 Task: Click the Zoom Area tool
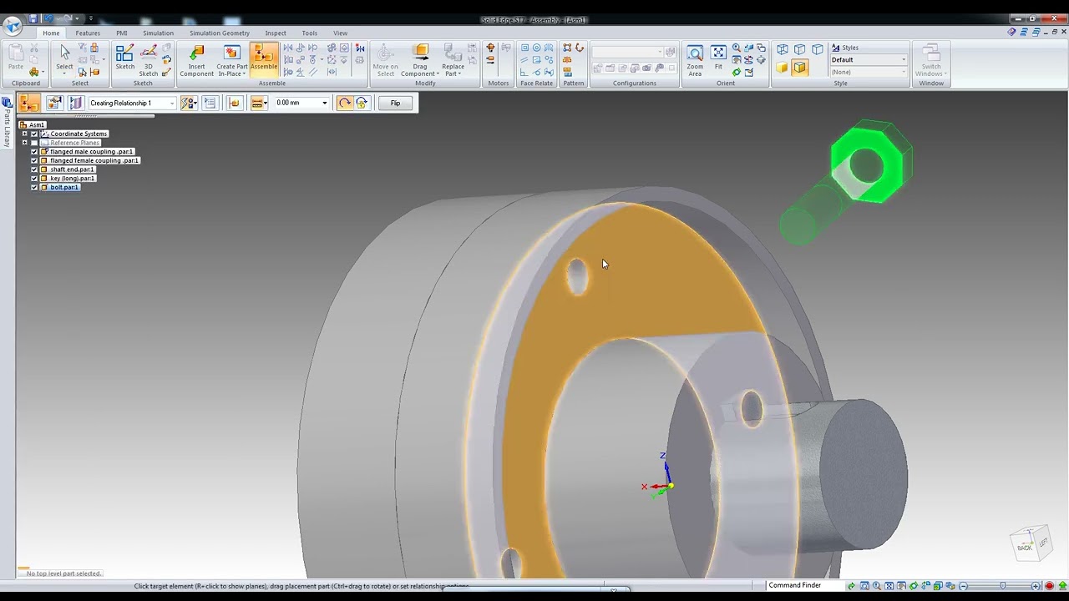coord(695,61)
